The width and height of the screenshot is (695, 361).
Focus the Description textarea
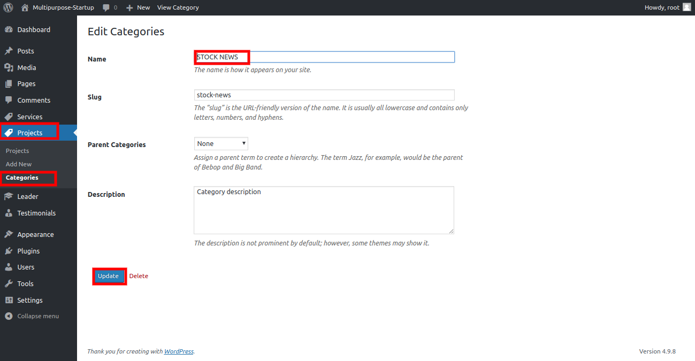[324, 210]
